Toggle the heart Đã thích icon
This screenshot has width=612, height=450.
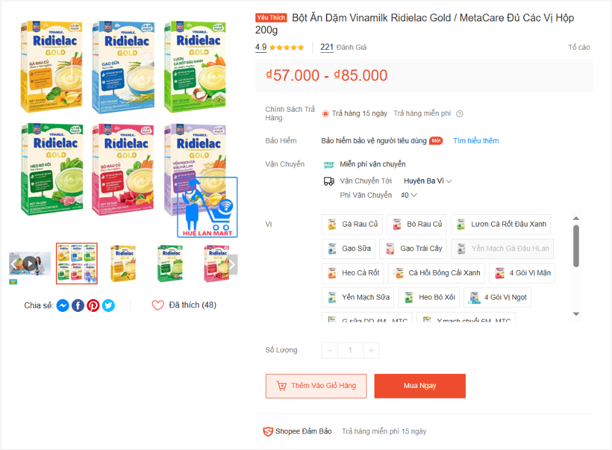click(158, 305)
